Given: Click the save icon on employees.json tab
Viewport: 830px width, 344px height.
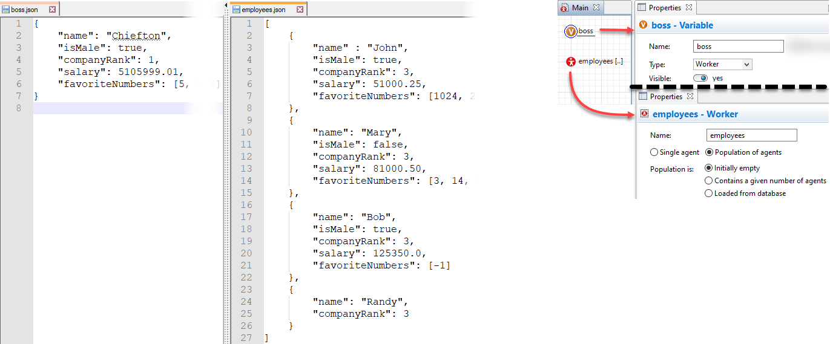Looking at the screenshot, I should click(x=237, y=10).
